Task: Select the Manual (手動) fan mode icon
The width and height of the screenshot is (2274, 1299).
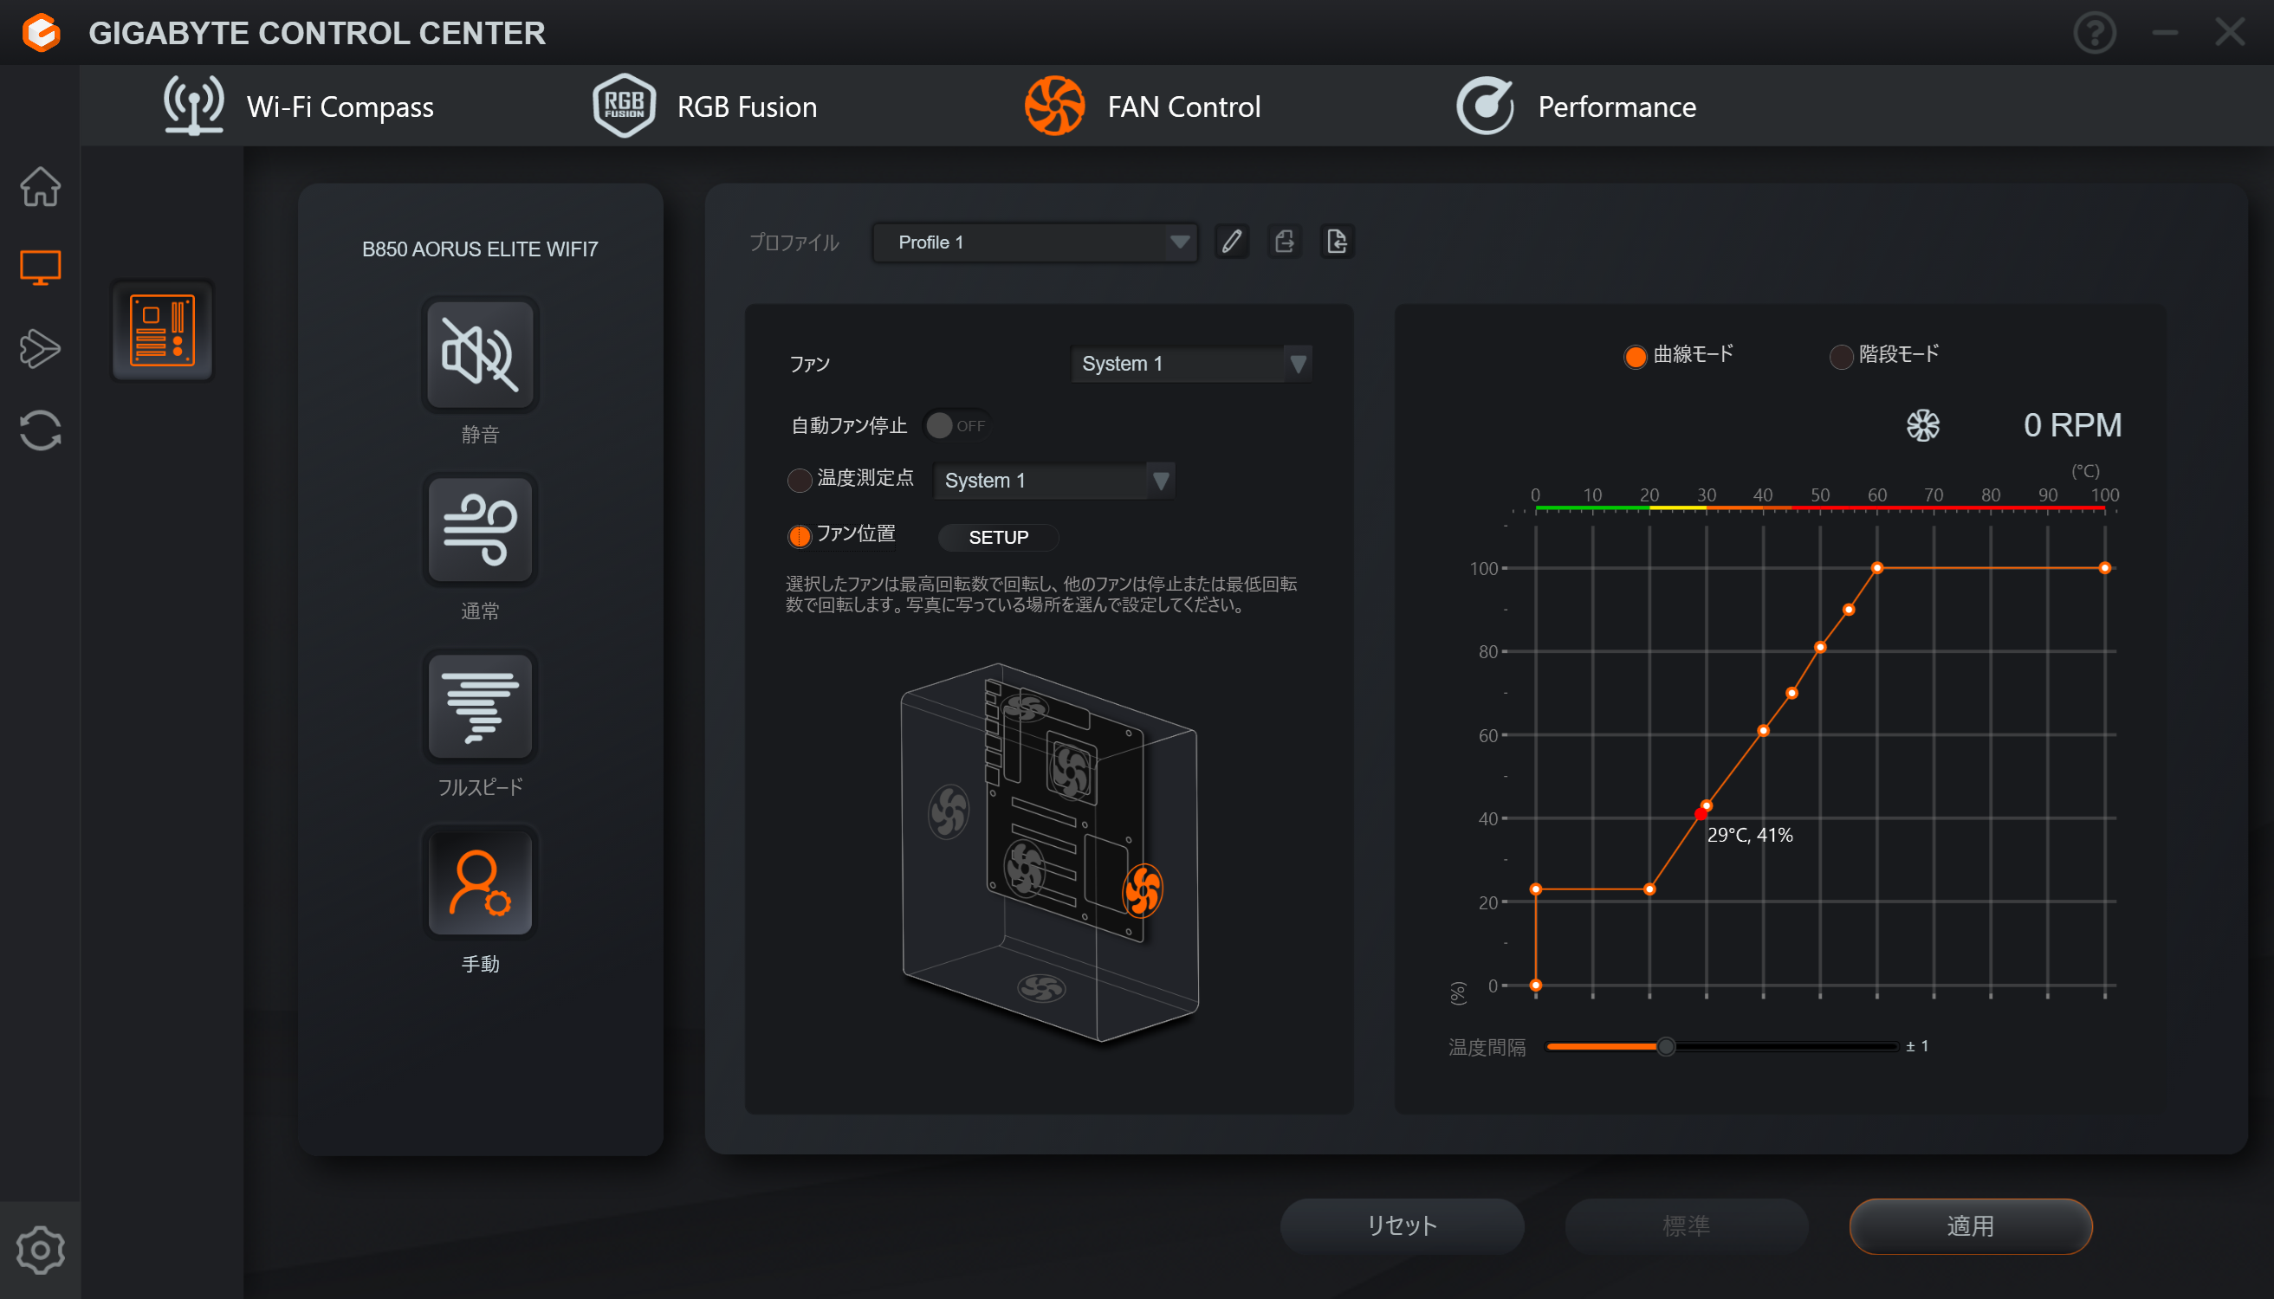Action: pos(480,883)
